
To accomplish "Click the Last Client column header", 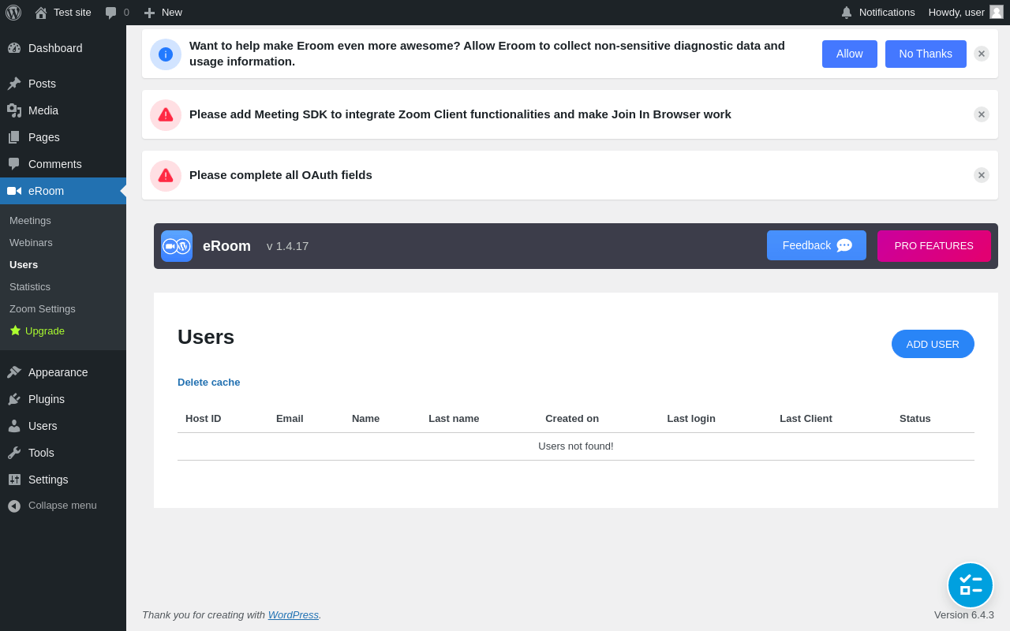I will [x=806, y=419].
